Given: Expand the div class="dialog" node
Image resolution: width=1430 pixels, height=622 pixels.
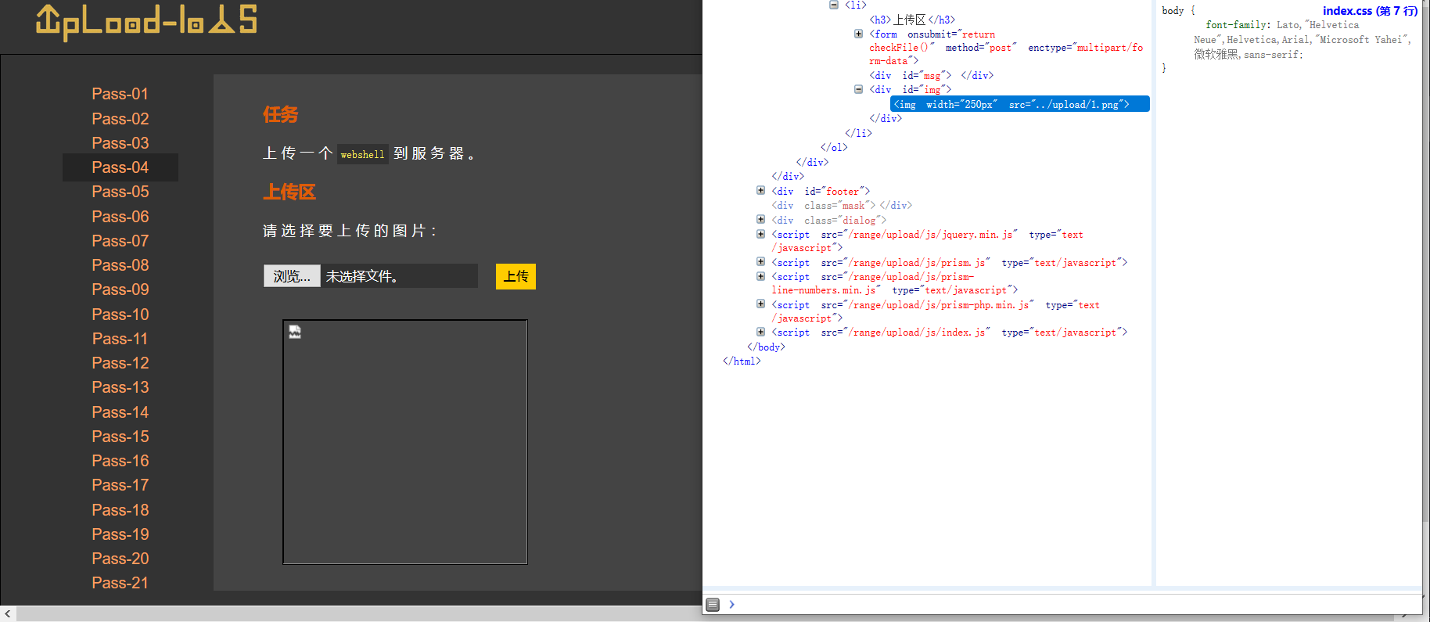Looking at the screenshot, I should (x=760, y=219).
